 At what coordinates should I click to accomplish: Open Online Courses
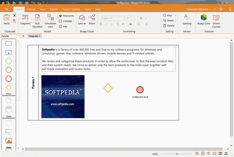(x=216, y=21)
